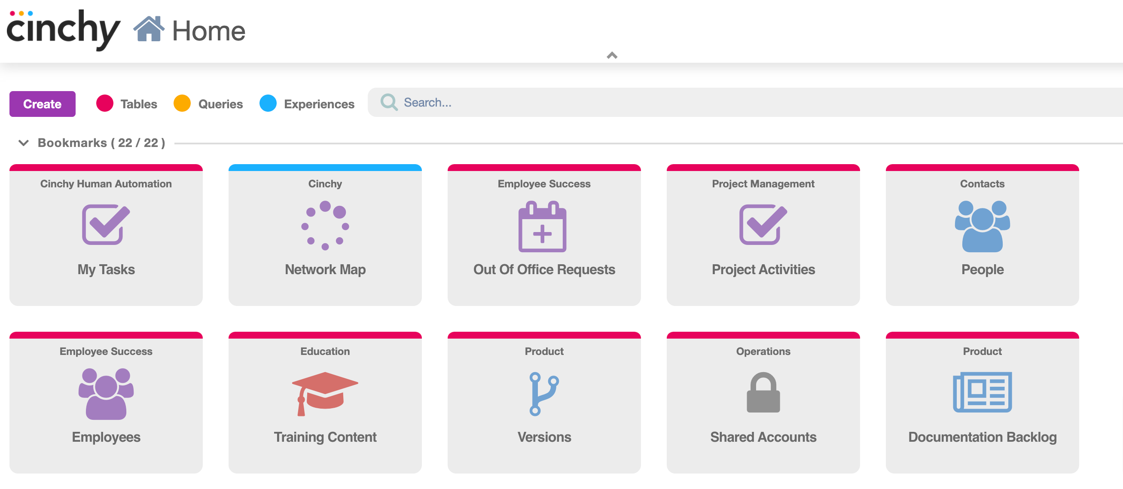Click the Cinchy domain label on Network Map
The height and width of the screenshot is (489, 1123).
(325, 183)
